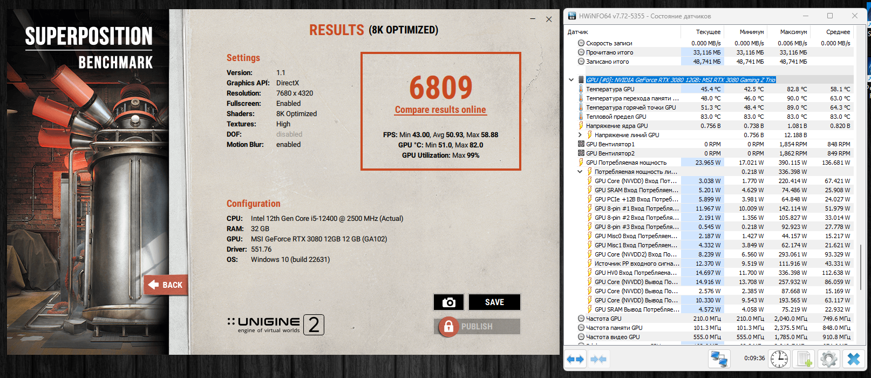The width and height of the screenshot is (871, 378).
Task: Select the GPU Core (NVVDD) Вход row
Action: (709, 181)
